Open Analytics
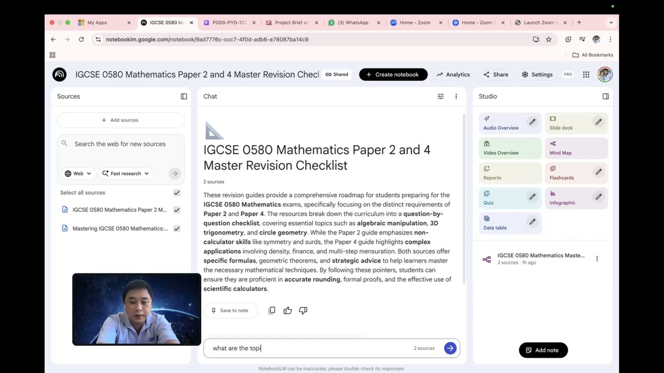 pos(453,75)
